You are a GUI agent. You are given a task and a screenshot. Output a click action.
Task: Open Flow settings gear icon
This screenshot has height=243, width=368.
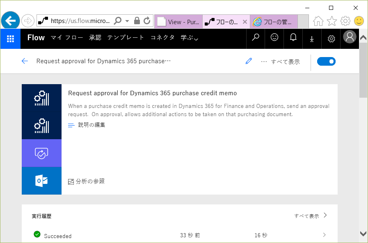pos(331,39)
